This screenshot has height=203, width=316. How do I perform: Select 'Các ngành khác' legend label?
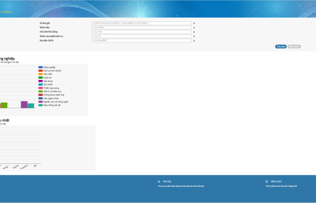(x=51, y=98)
